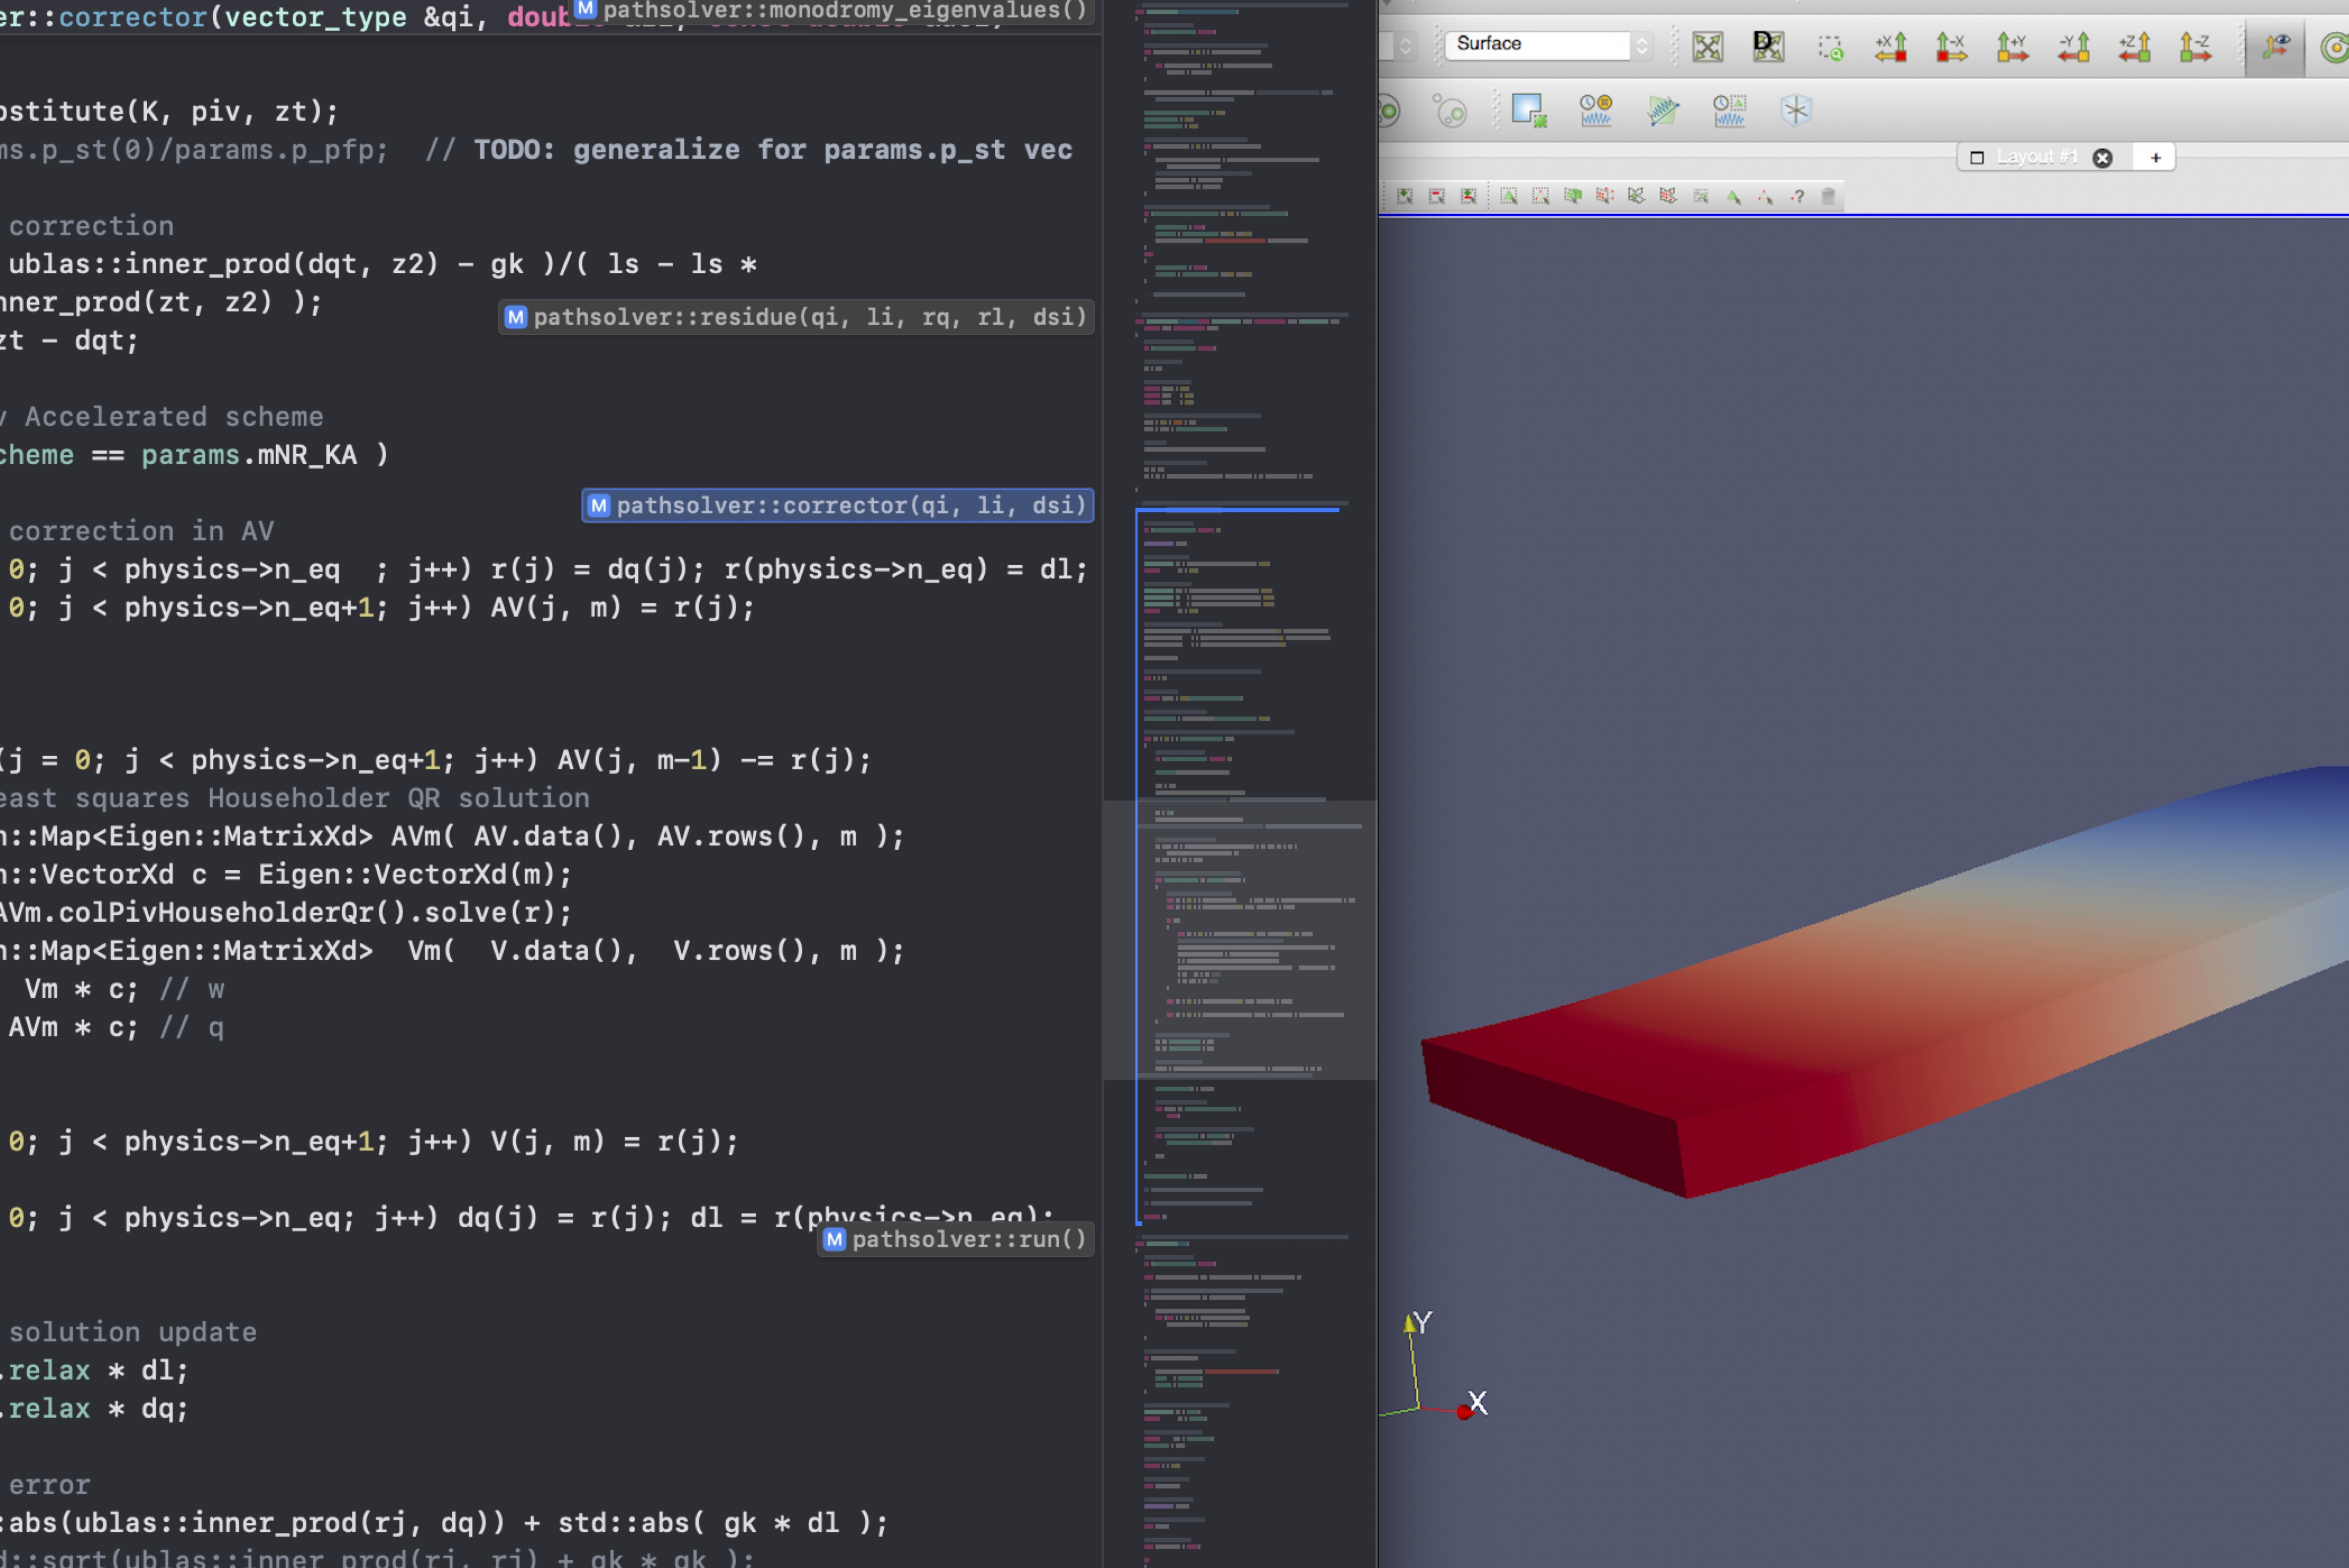Click code line 'AVm * c; // q'
2349x1568 pixels.
116,1027
